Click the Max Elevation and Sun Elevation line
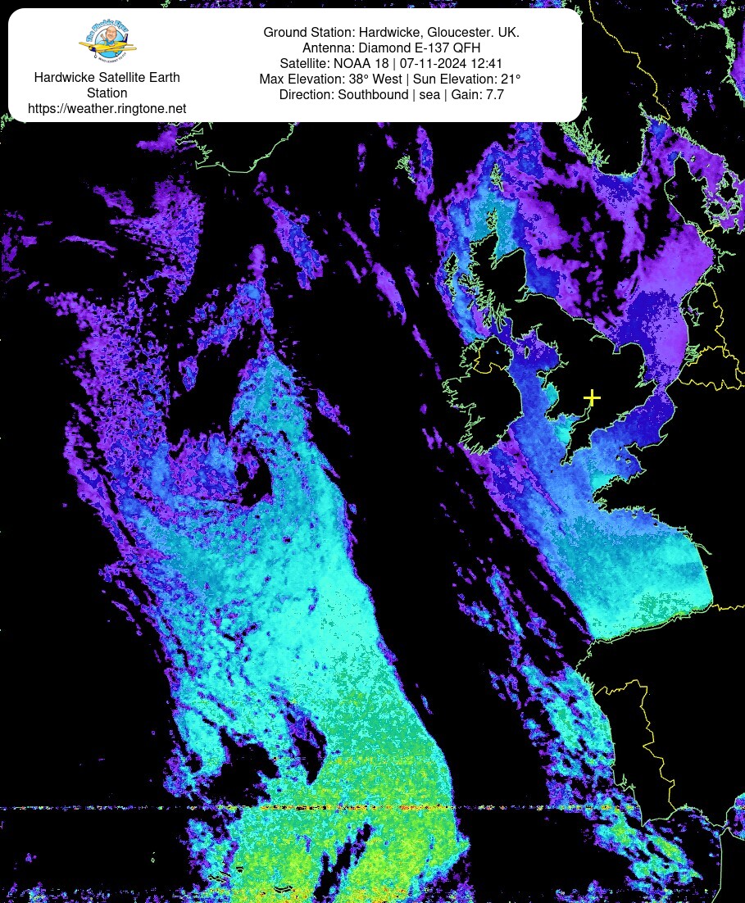The width and height of the screenshot is (745, 903). pyautogui.click(x=391, y=79)
